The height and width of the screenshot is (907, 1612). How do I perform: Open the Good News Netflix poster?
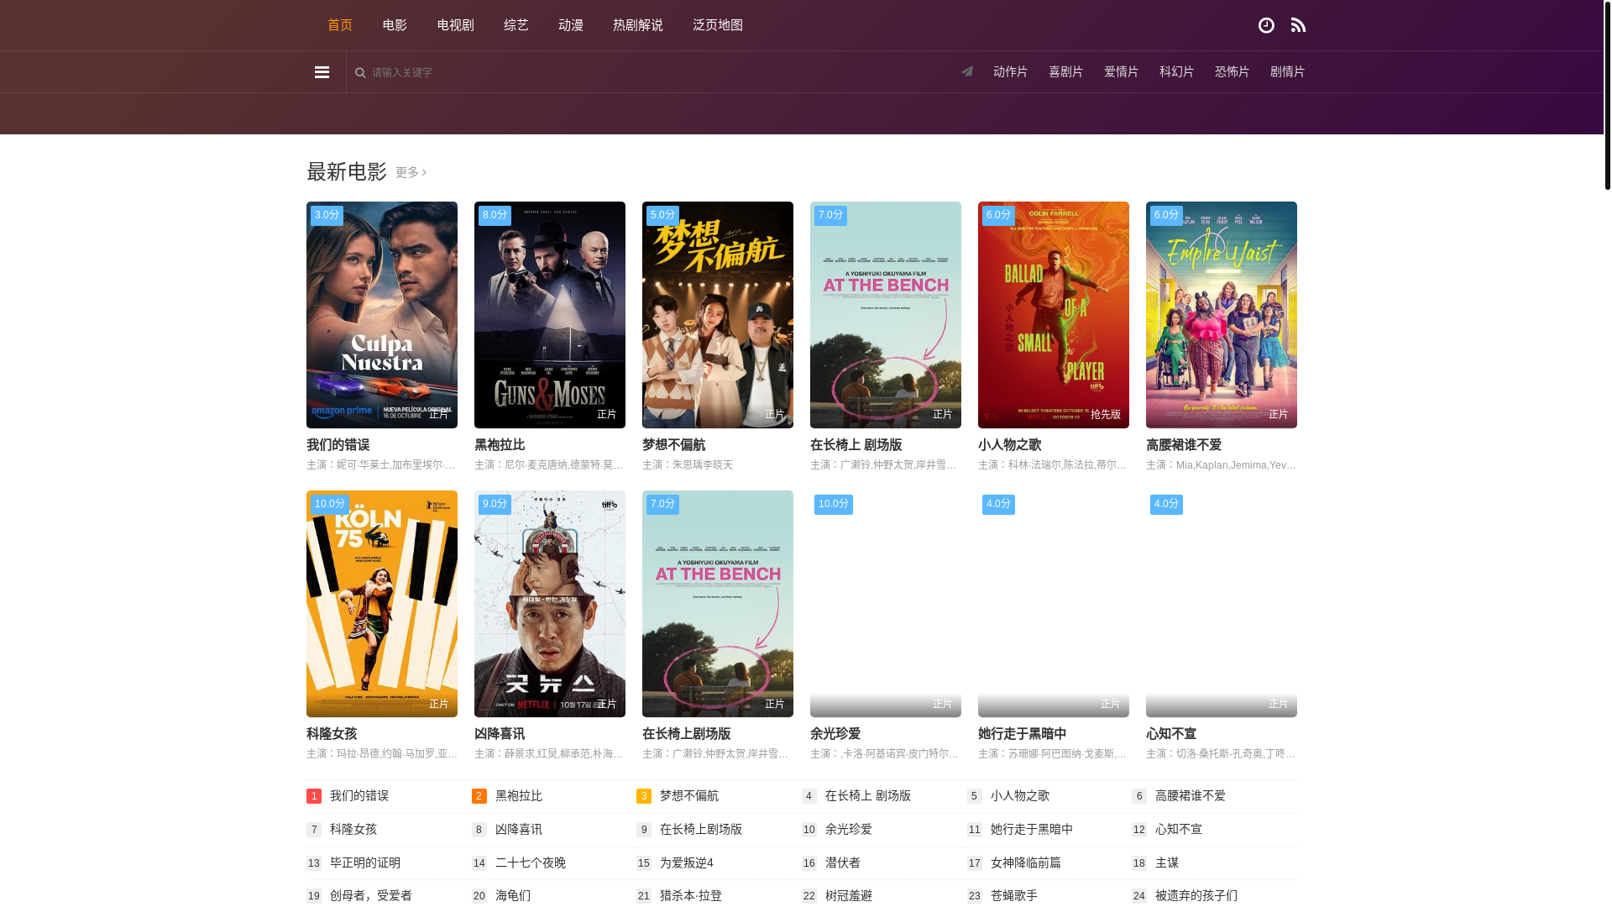coord(550,604)
